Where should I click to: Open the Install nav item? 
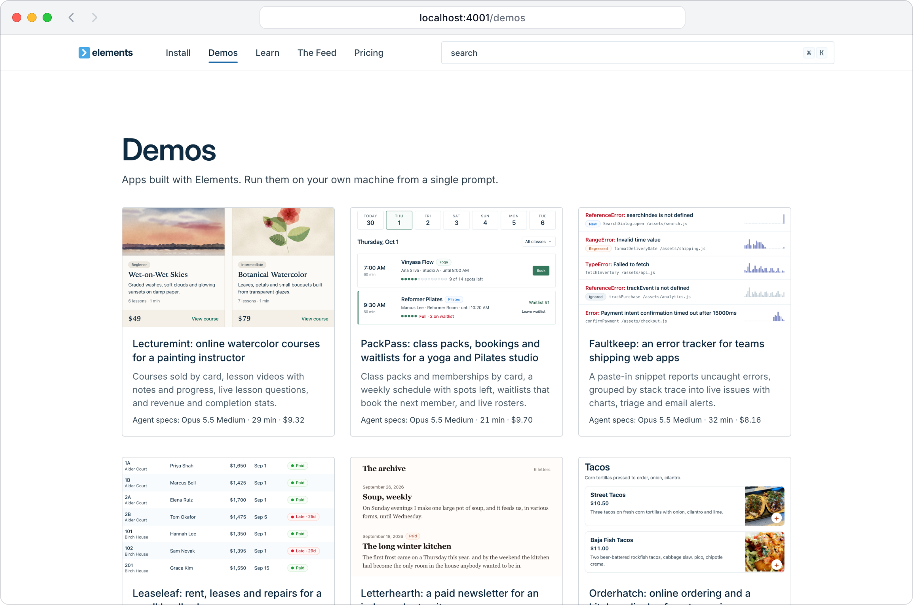[178, 53]
